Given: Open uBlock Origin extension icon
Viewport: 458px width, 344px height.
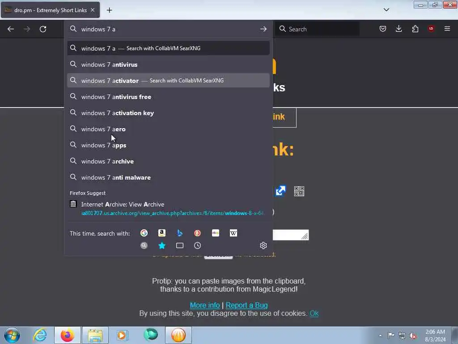Looking at the screenshot, I should point(431,29).
